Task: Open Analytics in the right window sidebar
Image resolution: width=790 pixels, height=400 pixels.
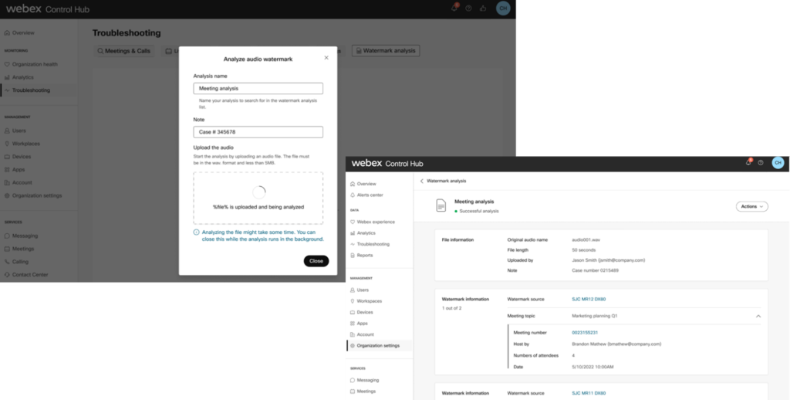Action: pos(363,233)
